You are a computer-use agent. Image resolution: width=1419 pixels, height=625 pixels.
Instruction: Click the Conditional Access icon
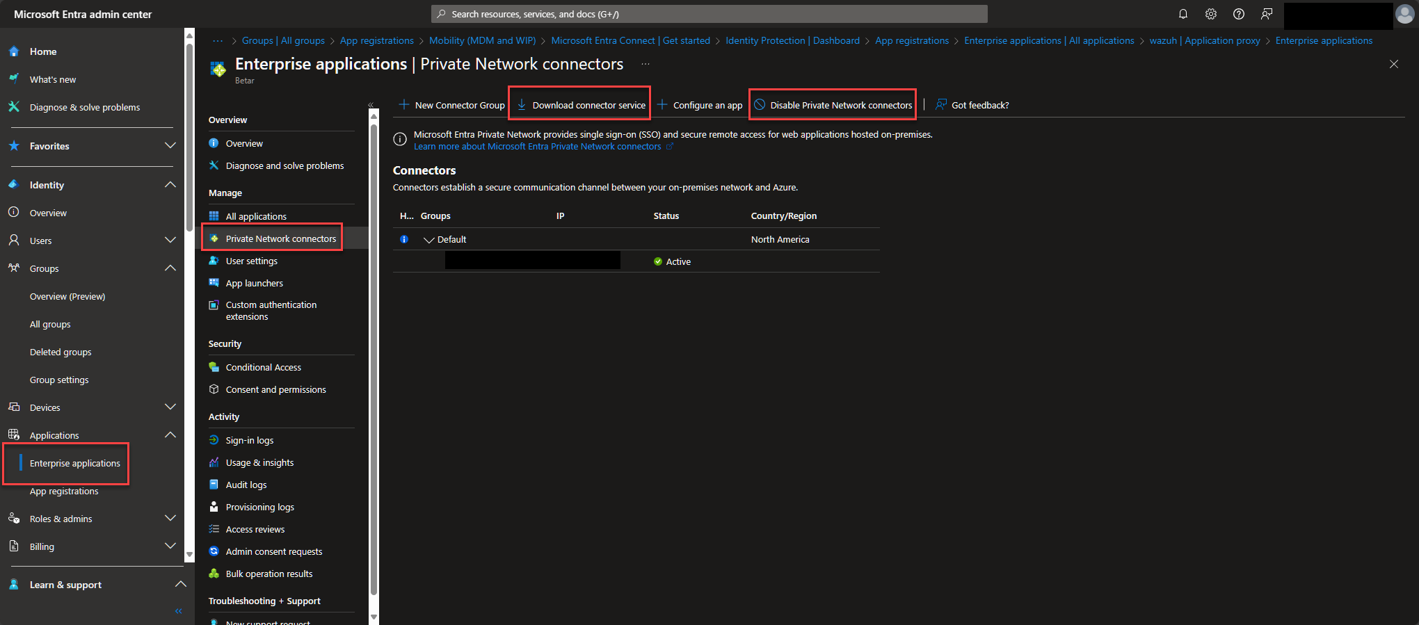tap(214, 367)
